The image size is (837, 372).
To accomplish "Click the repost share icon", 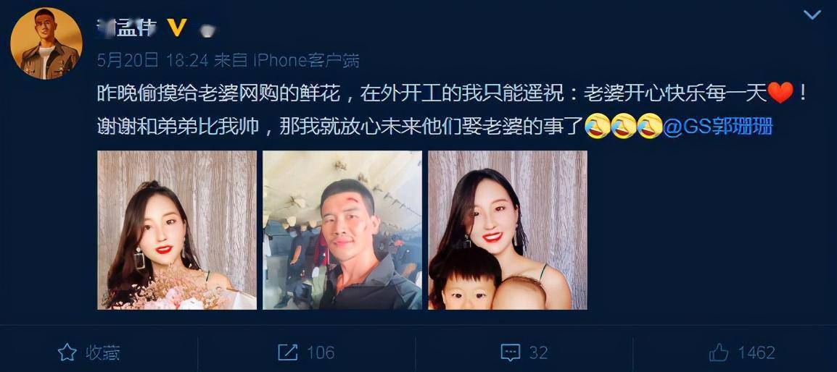I will (x=288, y=352).
